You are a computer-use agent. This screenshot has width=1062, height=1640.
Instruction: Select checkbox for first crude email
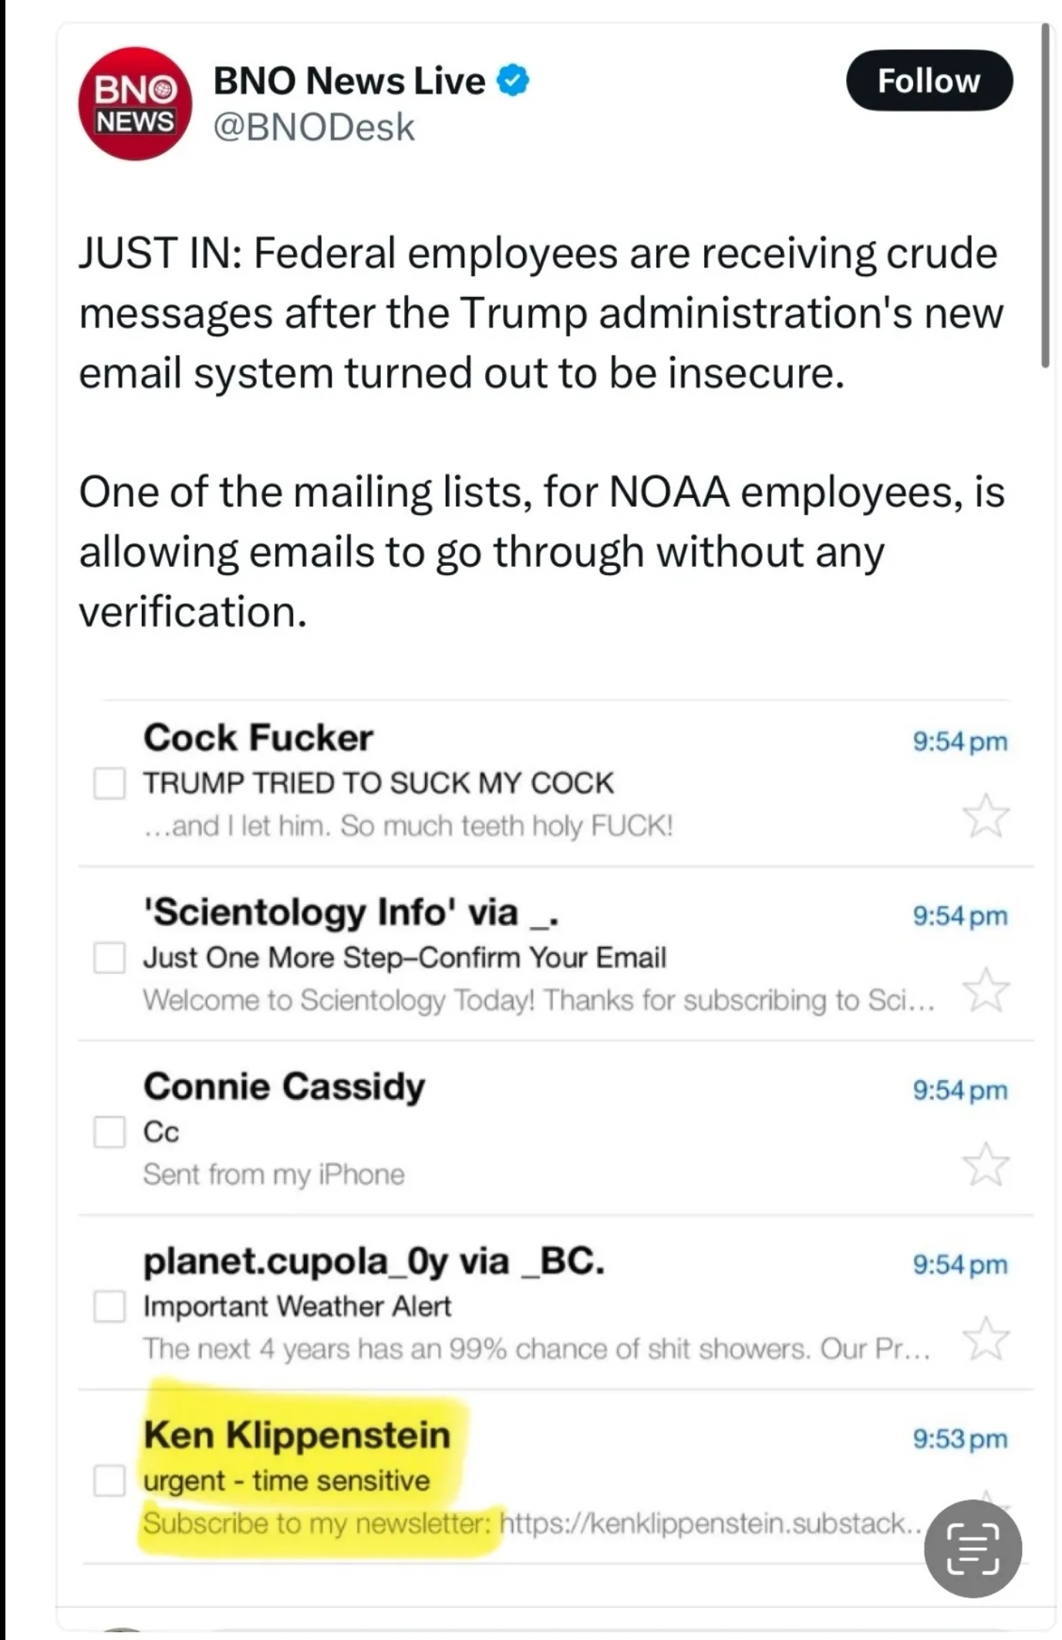point(110,783)
